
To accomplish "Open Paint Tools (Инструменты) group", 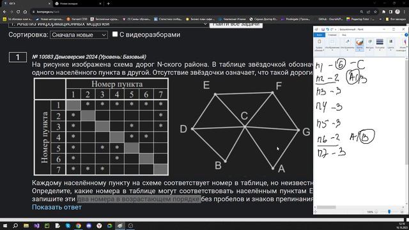I will coord(347,45).
